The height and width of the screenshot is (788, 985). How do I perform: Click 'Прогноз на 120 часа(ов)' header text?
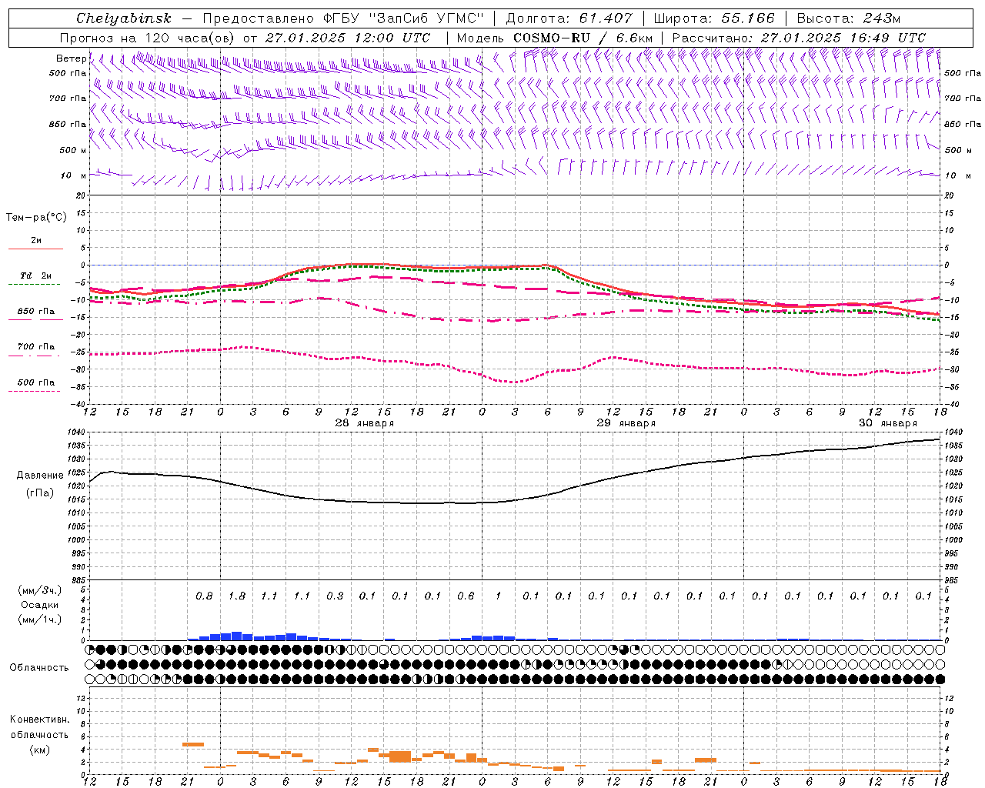149,38
